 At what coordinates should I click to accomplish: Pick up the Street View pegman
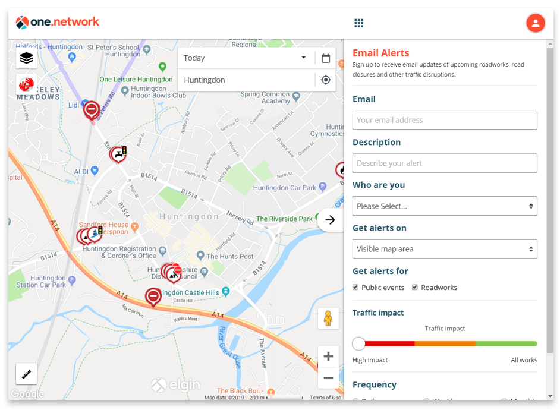point(328,318)
